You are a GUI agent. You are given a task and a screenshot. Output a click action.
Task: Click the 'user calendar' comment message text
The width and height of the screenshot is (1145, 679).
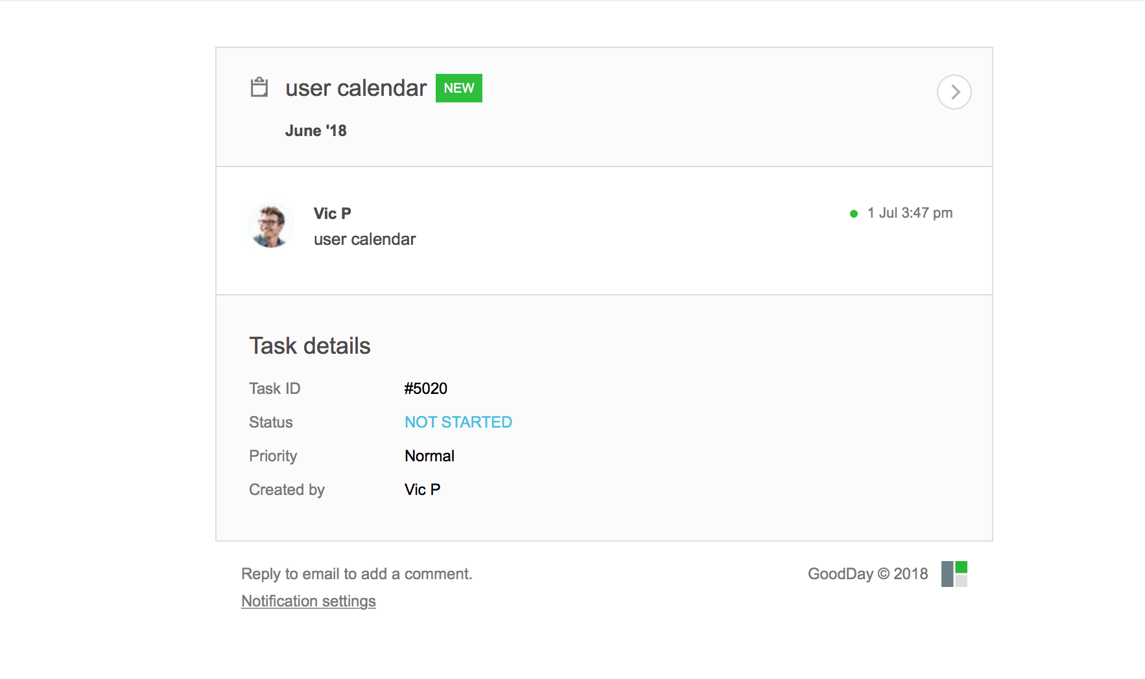tap(365, 240)
